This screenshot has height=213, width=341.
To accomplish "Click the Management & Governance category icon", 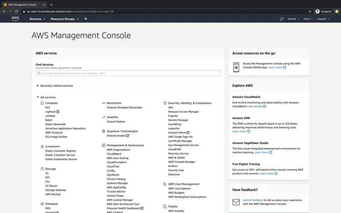I will (x=104, y=145).
